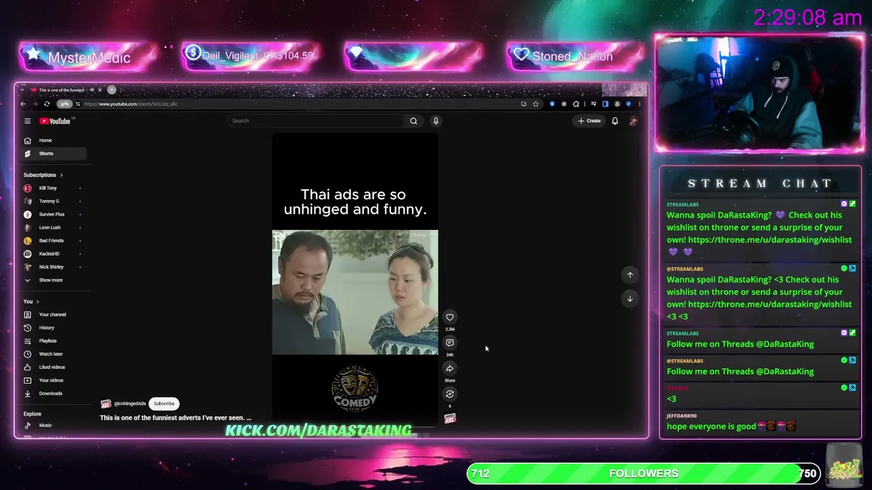The image size is (872, 490).
Task: Share this short using the arrow icon
Action: 450,369
